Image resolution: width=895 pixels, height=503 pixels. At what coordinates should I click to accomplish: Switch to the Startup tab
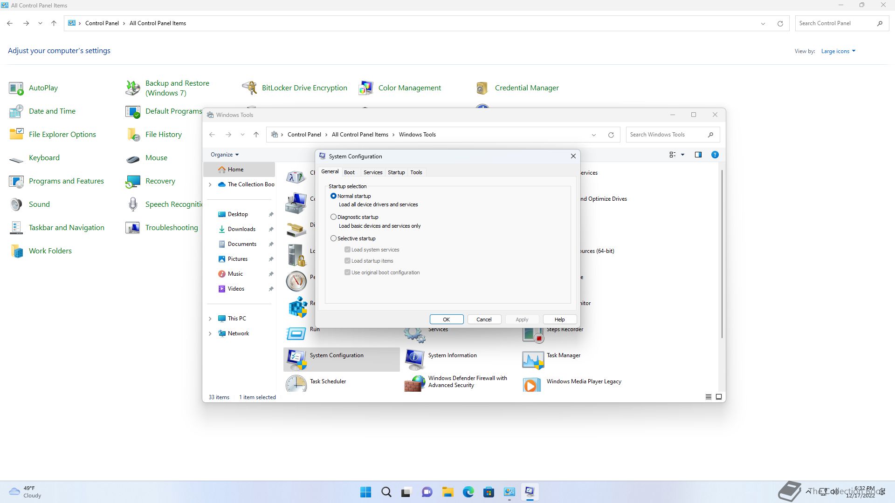[x=396, y=172]
